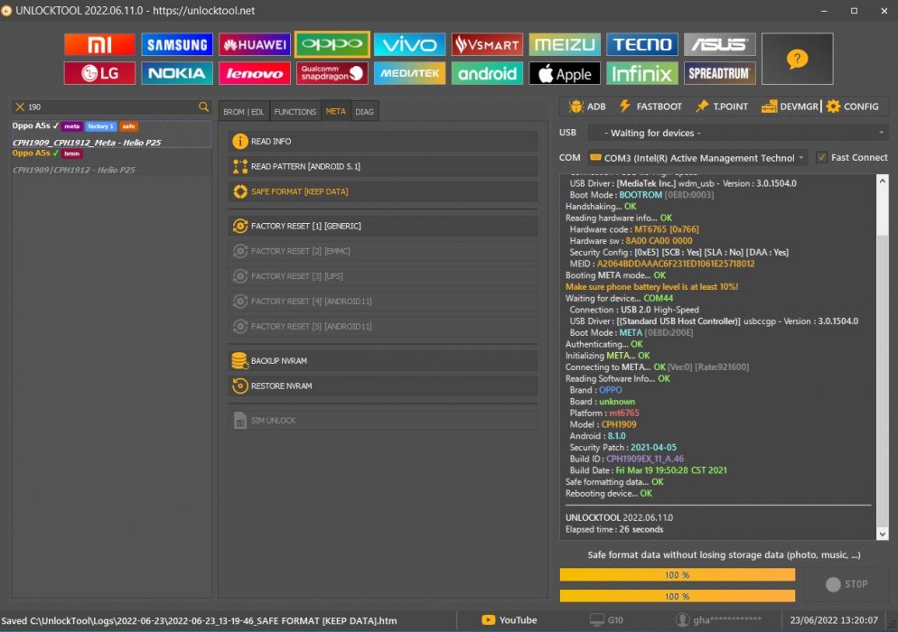Switch to the FUNCTIONS tab

(295, 112)
